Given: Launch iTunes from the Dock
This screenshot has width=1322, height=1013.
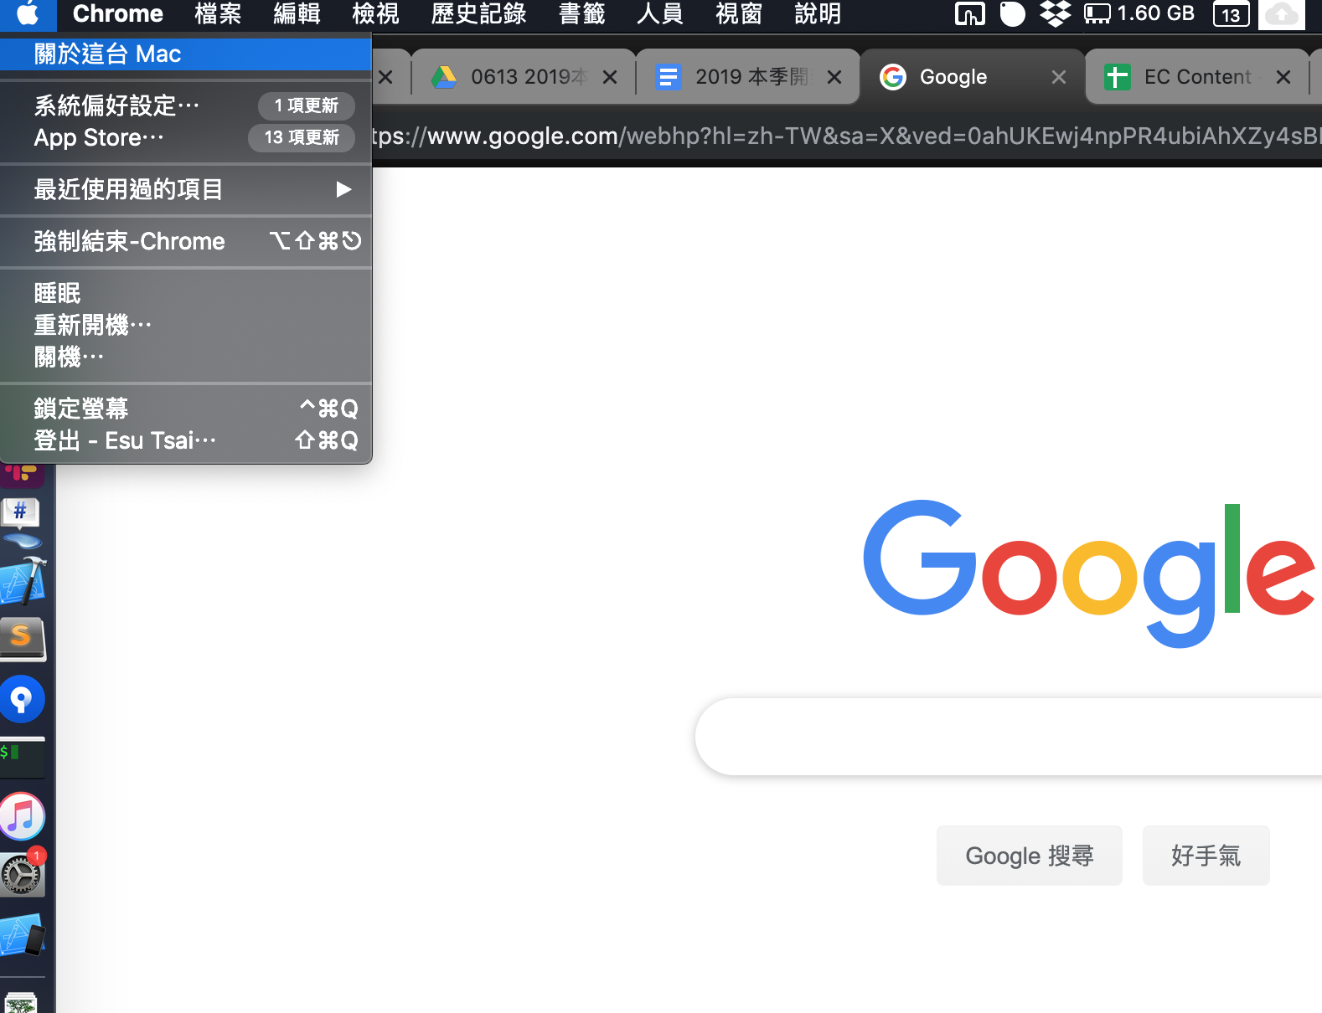Looking at the screenshot, I should pyautogui.click(x=22, y=815).
